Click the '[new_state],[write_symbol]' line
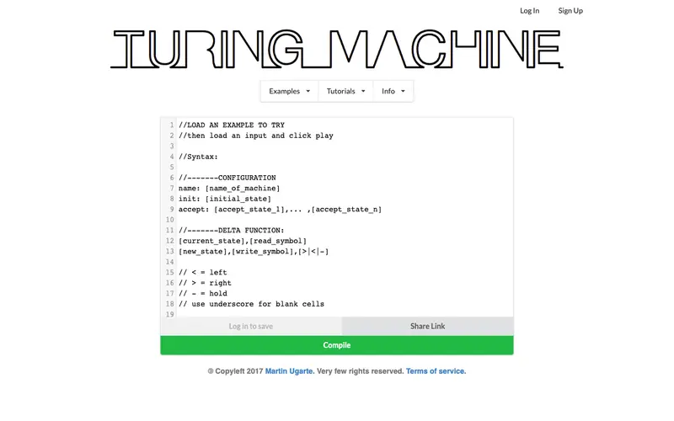The width and height of the screenshot is (674, 421). click(254, 251)
